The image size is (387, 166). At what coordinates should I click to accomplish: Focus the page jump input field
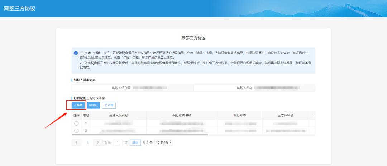(118, 143)
